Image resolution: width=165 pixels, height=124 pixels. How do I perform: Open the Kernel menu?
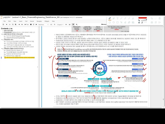coord(32,21)
